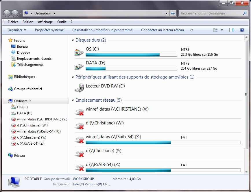Collapse the Emplacement réseau group
Image resolution: width=251 pixels, height=192 pixels.
tap(73, 100)
